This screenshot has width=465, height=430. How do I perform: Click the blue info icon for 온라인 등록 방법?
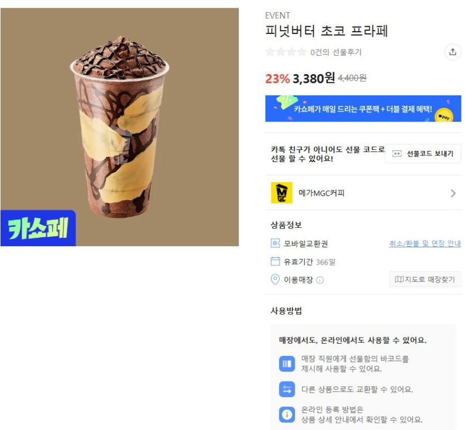287,414
